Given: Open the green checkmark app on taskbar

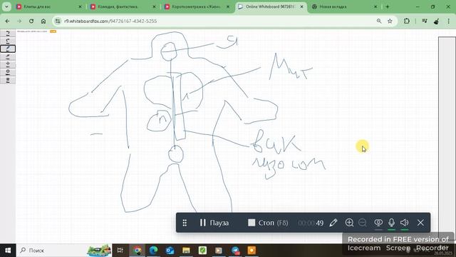Looking at the screenshot, I should [x=202, y=251].
